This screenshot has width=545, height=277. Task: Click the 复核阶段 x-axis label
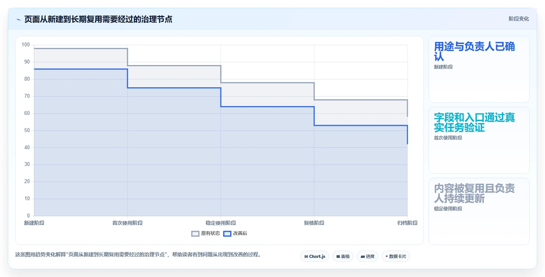314,223
